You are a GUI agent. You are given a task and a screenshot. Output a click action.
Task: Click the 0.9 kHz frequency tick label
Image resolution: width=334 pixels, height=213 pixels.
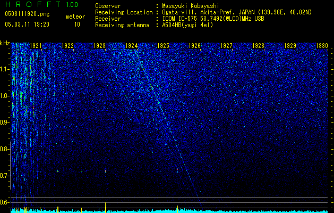pos(4,122)
